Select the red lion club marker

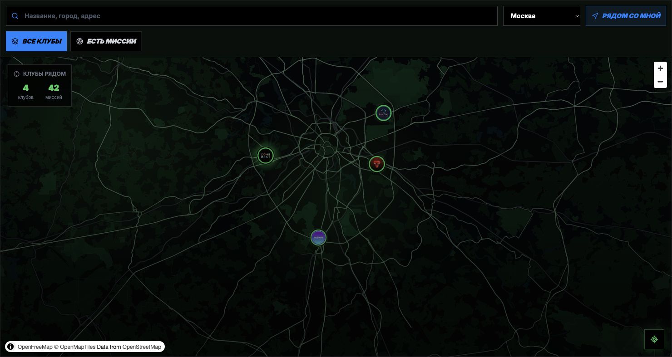tap(377, 164)
